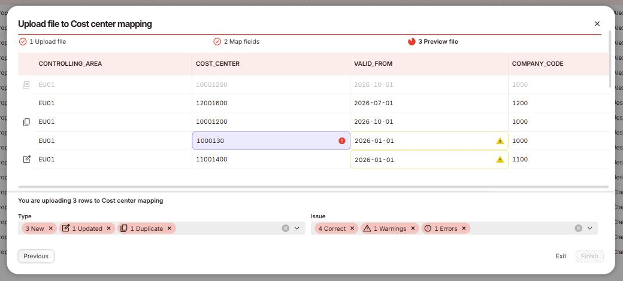Click the '1 Duplicate' chip label
The width and height of the screenshot is (623, 281).
(x=147, y=228)
